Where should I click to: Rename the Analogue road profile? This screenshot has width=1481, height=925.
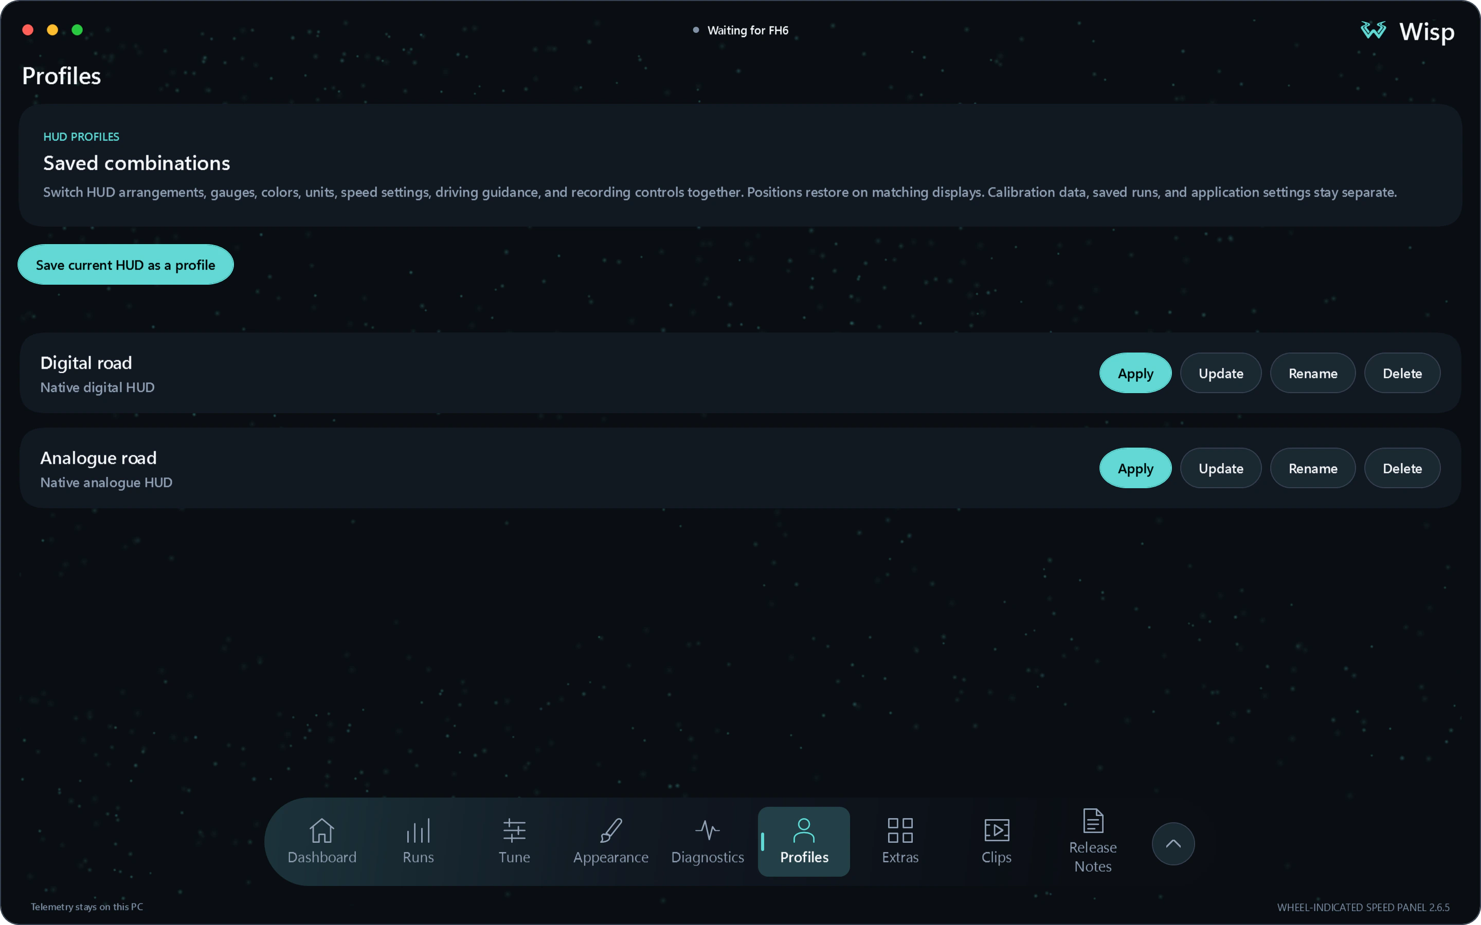coord(1313,468)
